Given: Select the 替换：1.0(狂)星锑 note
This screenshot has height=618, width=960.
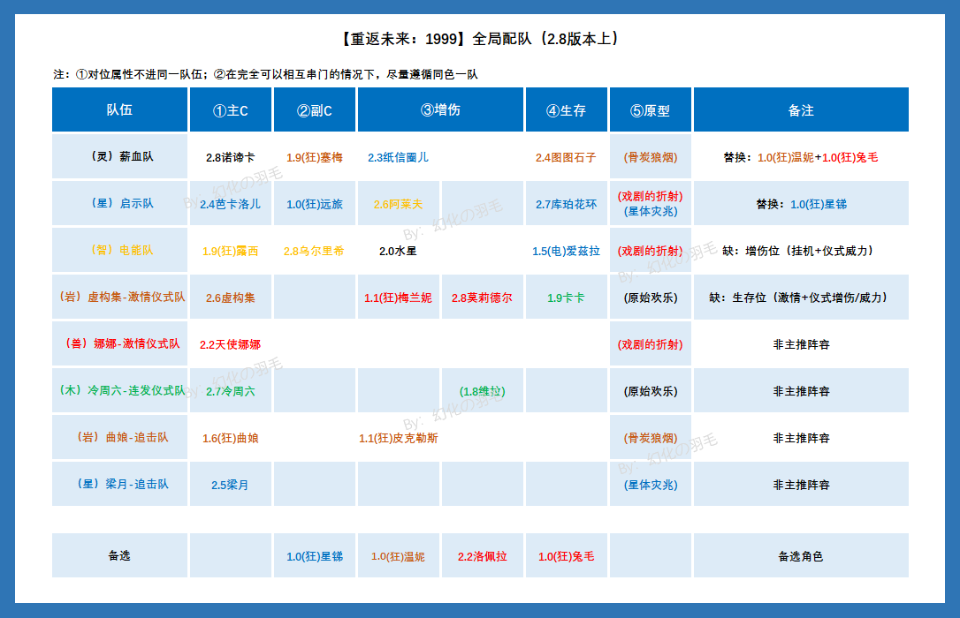Looking at the screenshot, I should pyautogui.click(x=801, y=204).
